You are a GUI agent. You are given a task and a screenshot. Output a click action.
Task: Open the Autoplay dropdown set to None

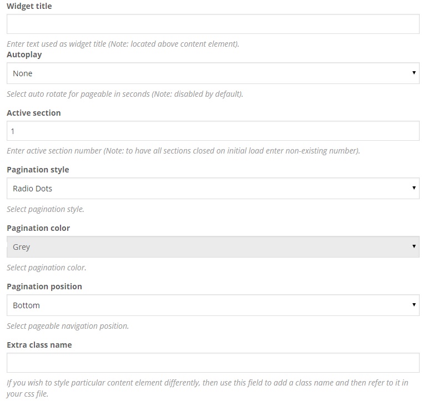tap(213, 73)
